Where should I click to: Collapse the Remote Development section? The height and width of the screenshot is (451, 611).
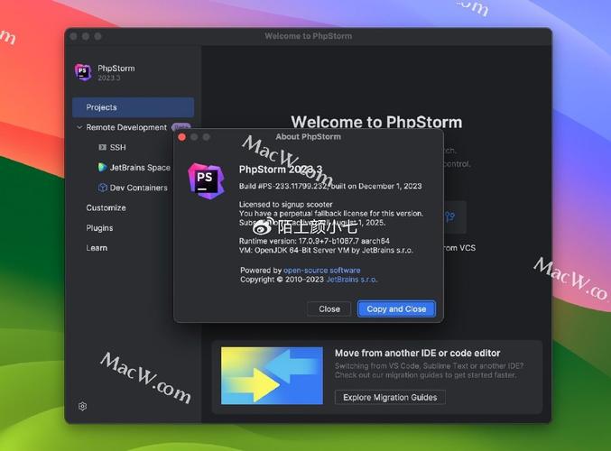[79, 127]
